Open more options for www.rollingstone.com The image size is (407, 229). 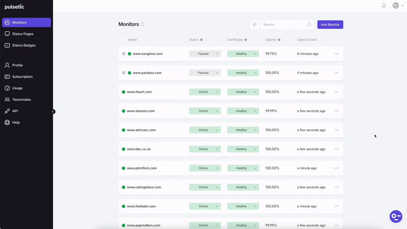pos(337,187)
